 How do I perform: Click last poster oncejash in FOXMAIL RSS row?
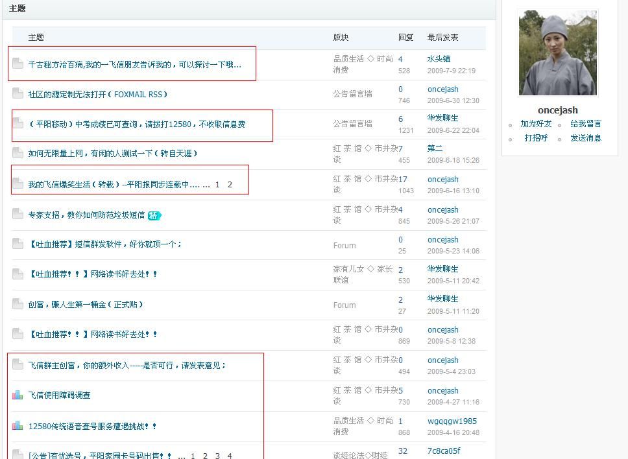tap(443, 89)
